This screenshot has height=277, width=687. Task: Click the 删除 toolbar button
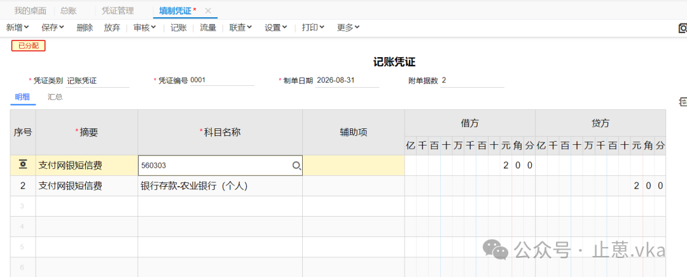point(85,27)
